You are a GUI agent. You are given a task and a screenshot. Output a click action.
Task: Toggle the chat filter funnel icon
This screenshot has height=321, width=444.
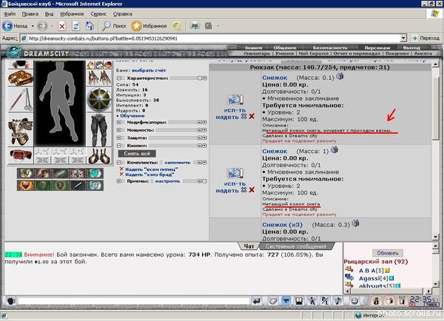pos(286,301)
